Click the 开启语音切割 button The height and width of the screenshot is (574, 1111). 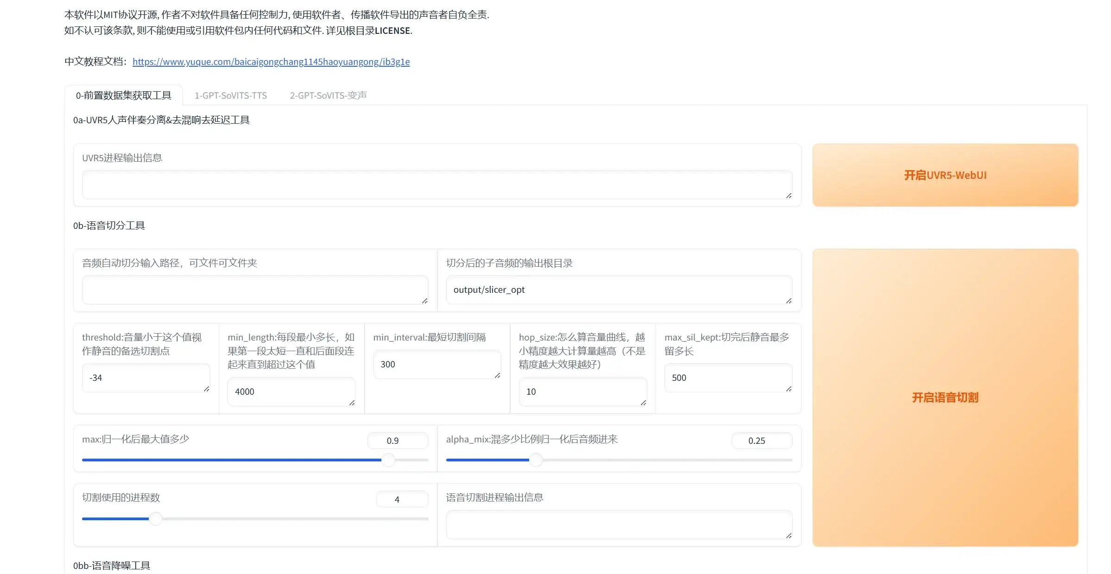pos(945,397)
